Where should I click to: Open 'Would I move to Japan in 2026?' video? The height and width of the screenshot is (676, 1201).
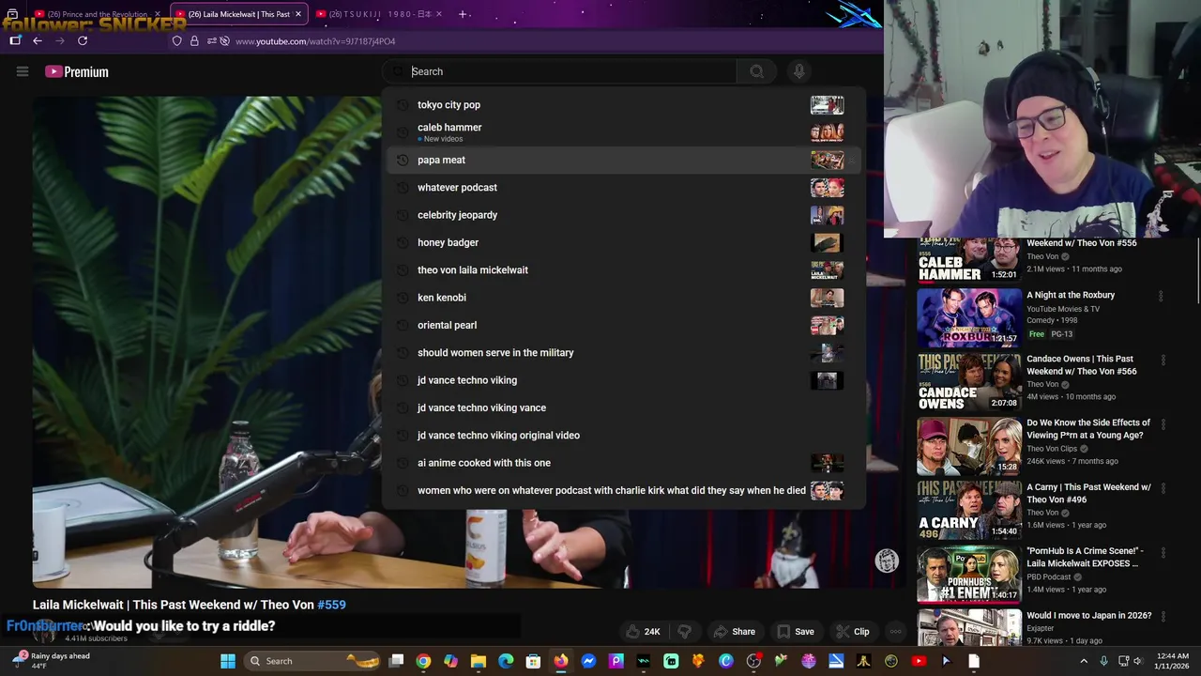tap(1088, 616)
